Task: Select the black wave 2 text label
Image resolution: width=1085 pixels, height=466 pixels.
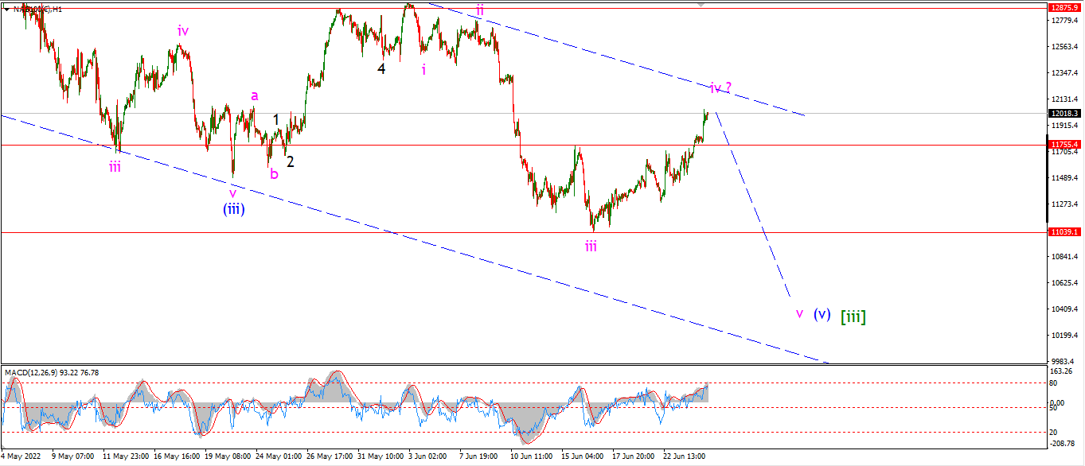Action: coord(291,161)
